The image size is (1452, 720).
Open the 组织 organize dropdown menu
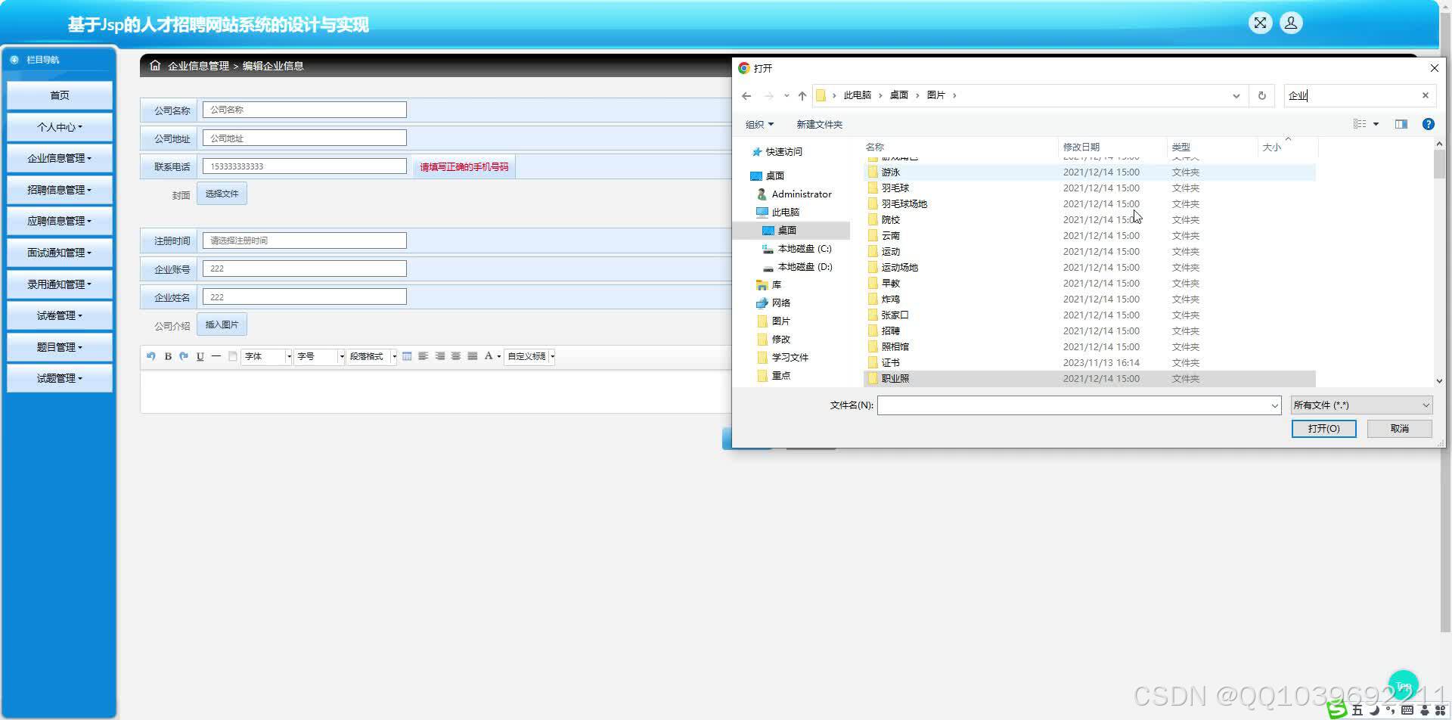(x=759, y=124)
